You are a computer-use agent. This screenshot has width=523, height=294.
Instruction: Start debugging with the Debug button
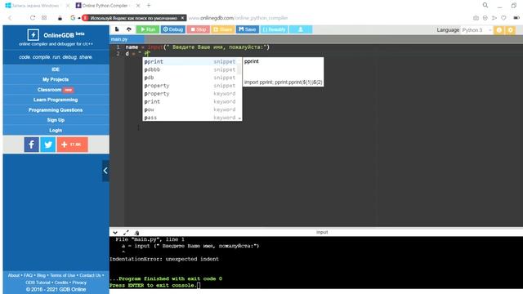pos(173,29)
